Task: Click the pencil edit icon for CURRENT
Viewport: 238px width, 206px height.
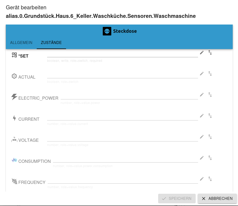Action: (x=202, y=116)
